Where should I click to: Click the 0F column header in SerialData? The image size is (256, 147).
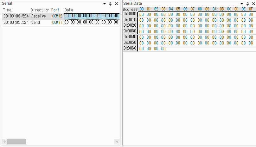pyautogui.click(x=251, y=9)
